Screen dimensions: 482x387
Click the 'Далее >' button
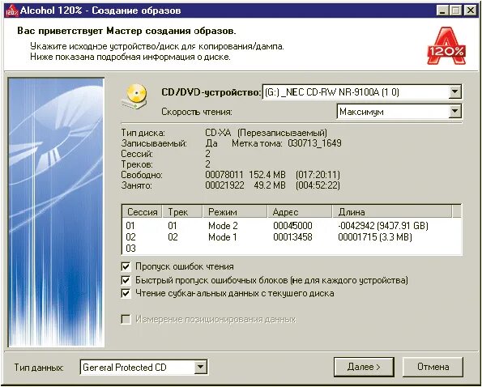pyautogui.click(x=364, y=367)
